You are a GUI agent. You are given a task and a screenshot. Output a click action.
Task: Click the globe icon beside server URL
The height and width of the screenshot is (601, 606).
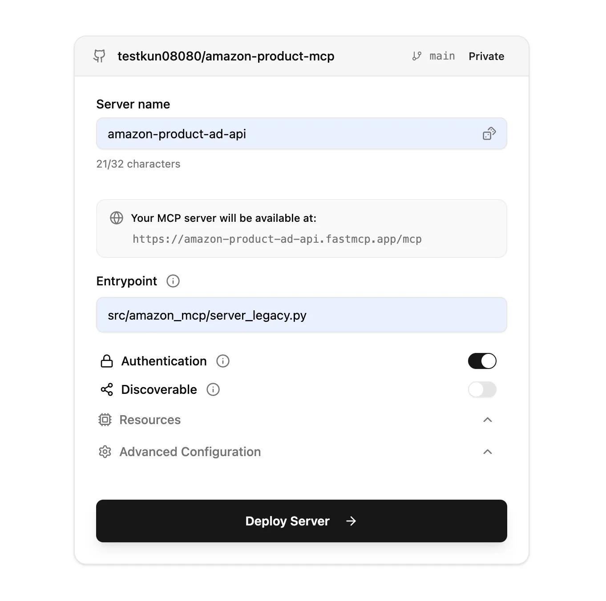pyautogui.click(x=117, y=218)
